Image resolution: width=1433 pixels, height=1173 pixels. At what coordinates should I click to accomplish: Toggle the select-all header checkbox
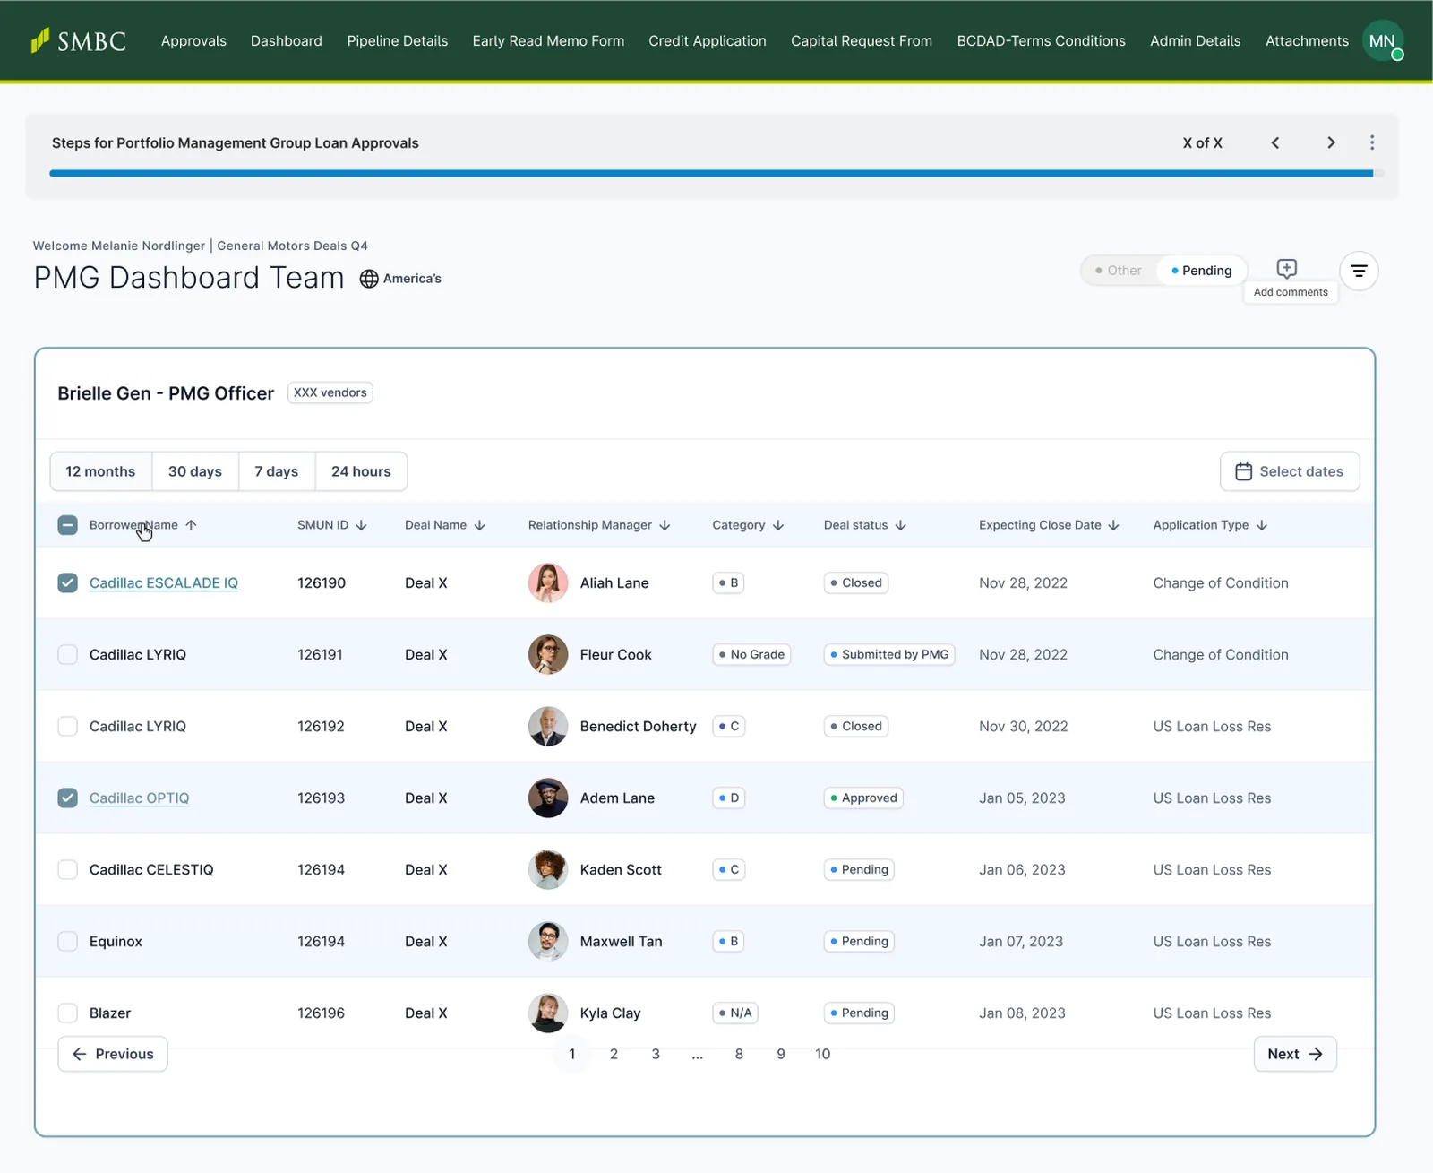67,525
